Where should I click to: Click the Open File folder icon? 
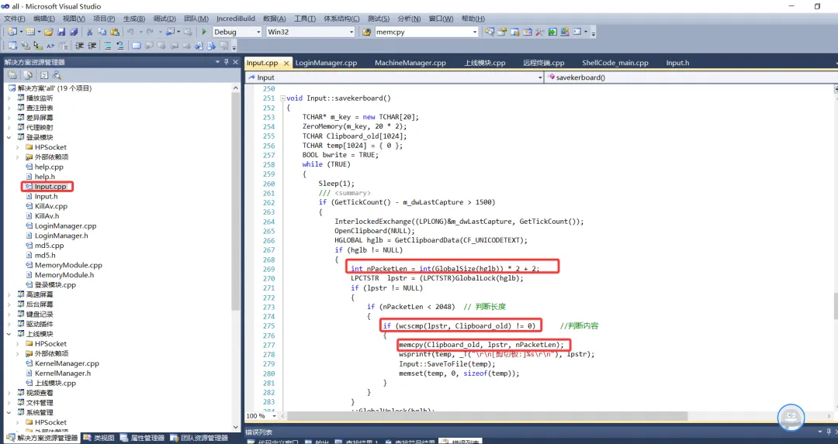click(x=49, y=32)
